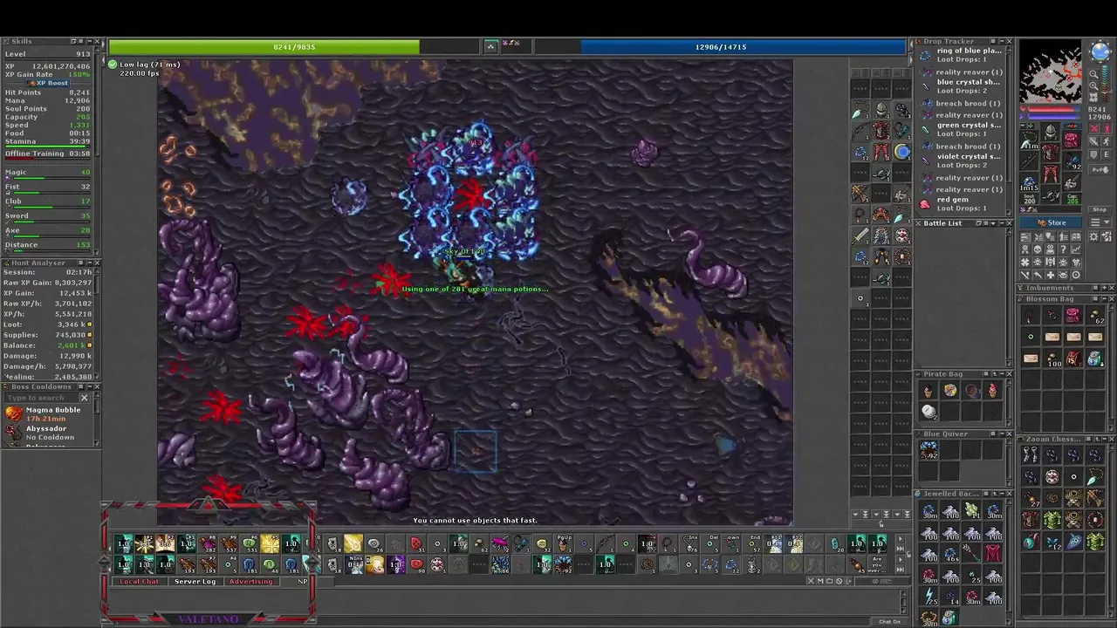Collapse the Pirate Bag container

coord(1001,374)
